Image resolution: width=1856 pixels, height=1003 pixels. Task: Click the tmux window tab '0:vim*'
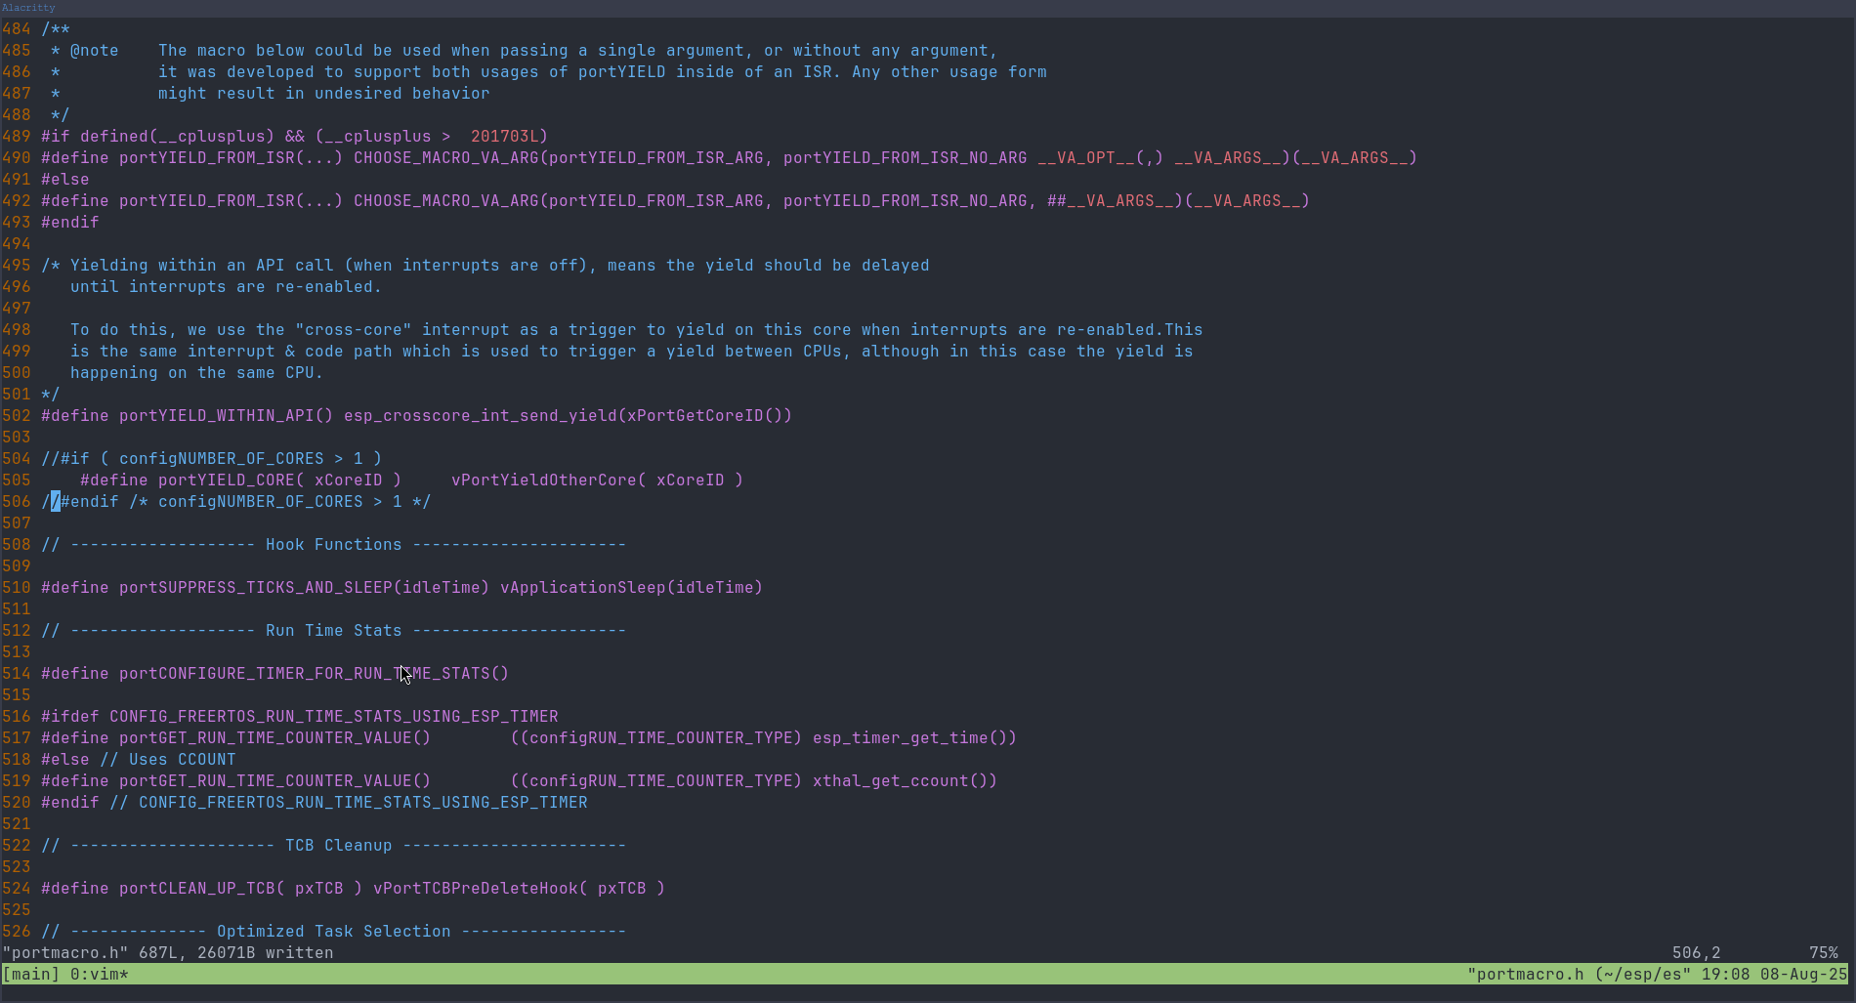pos(99,974)
